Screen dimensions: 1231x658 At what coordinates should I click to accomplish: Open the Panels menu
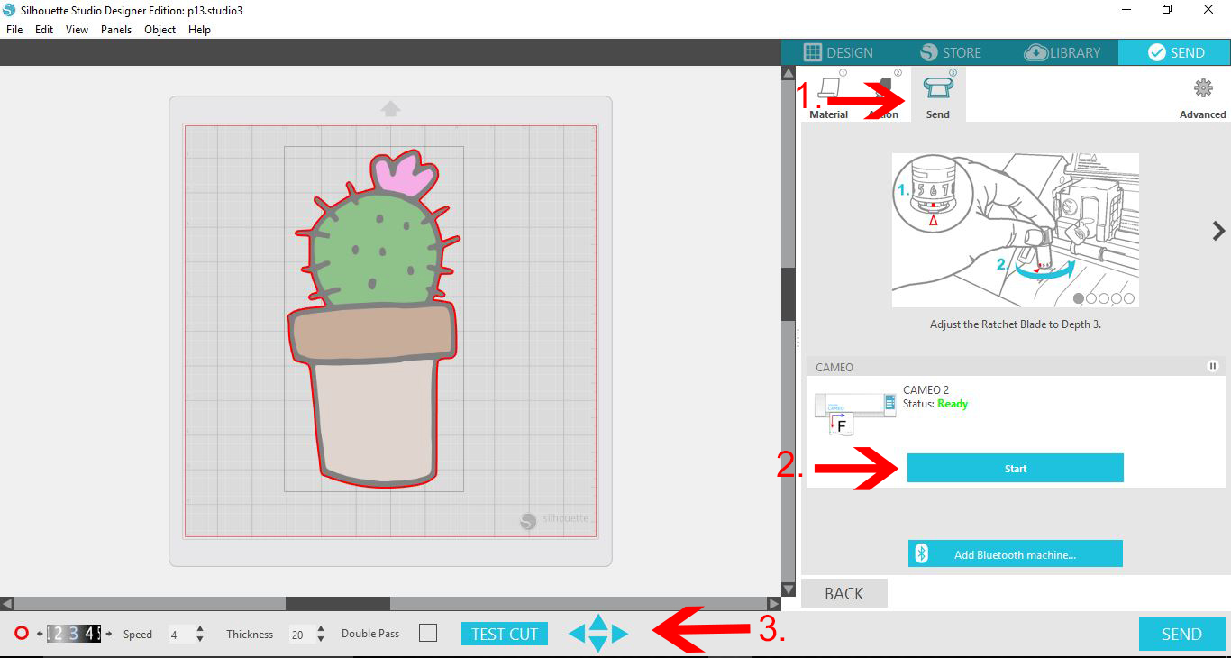[x=116, y=30]
